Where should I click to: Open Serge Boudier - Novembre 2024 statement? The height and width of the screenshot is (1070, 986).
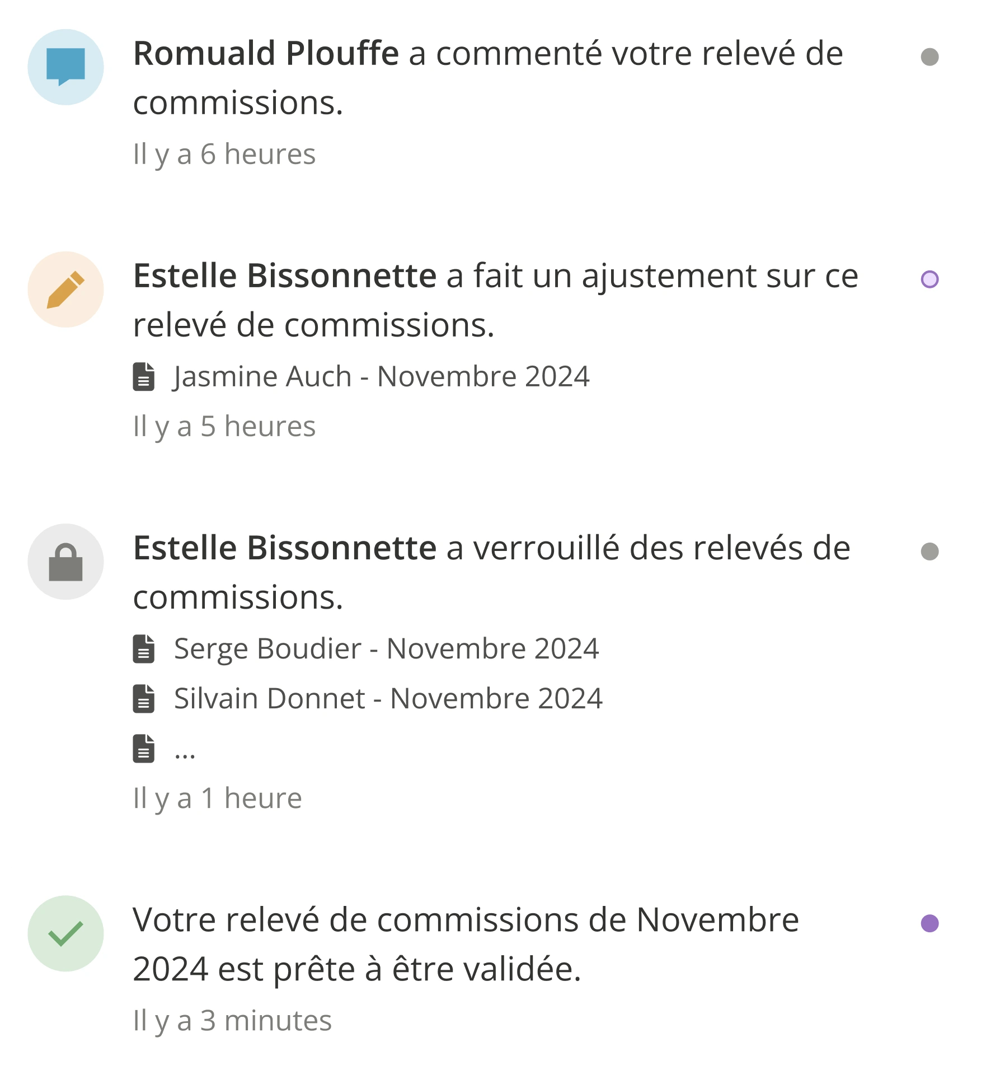coord(386,649)
